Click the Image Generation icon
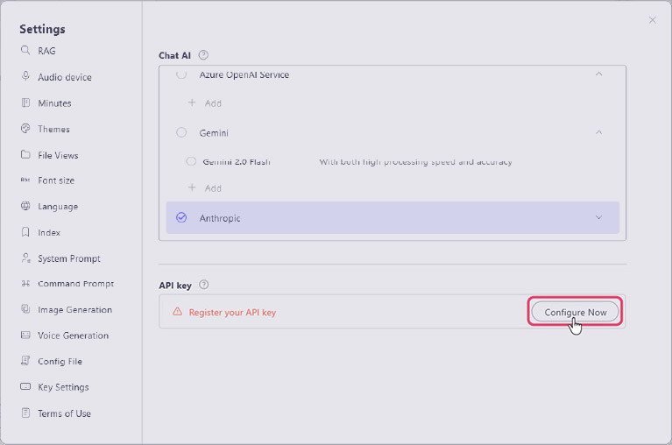Viewport: 672px width, 445px height. point(25,309)
